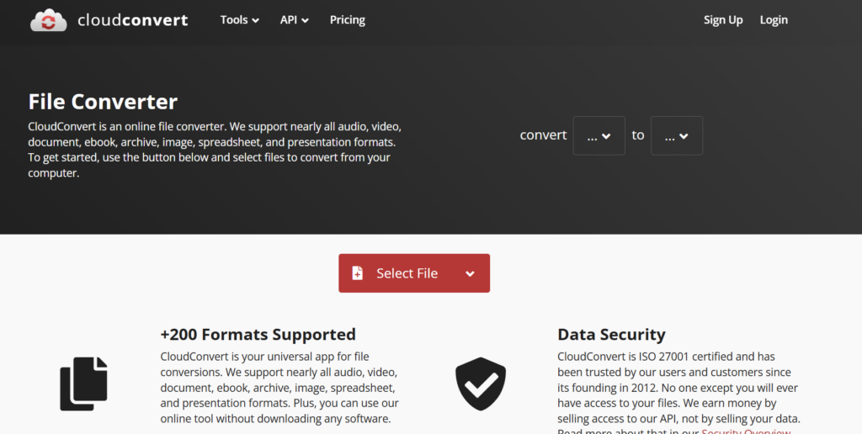Click the shield checkmark Data Security icon
This screenshot has width=862, height=434.
pos(481,384)
